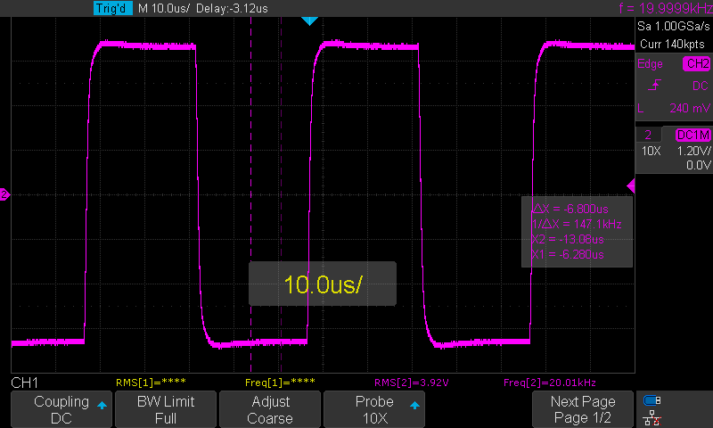Click the USB connection status icon
Viewport: 713px width, 428px height.
(x=652, y=400)
